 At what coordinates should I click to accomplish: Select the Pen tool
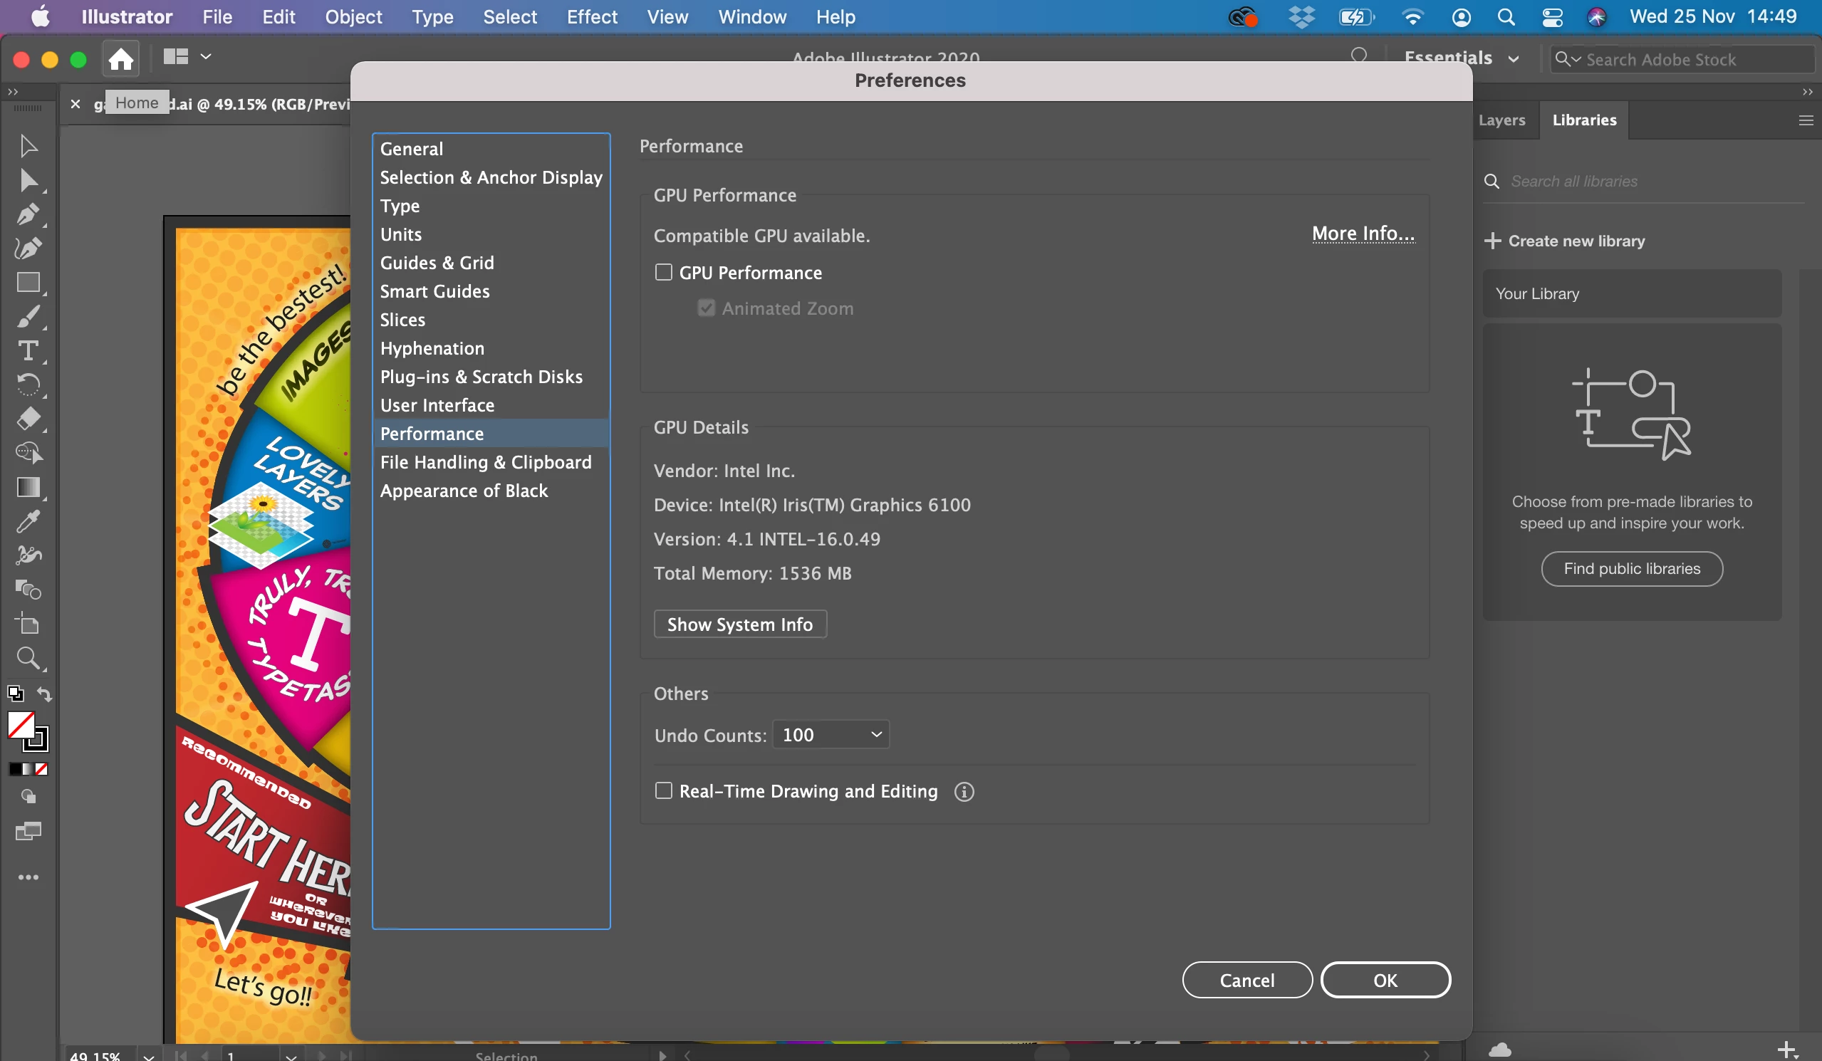28,214
